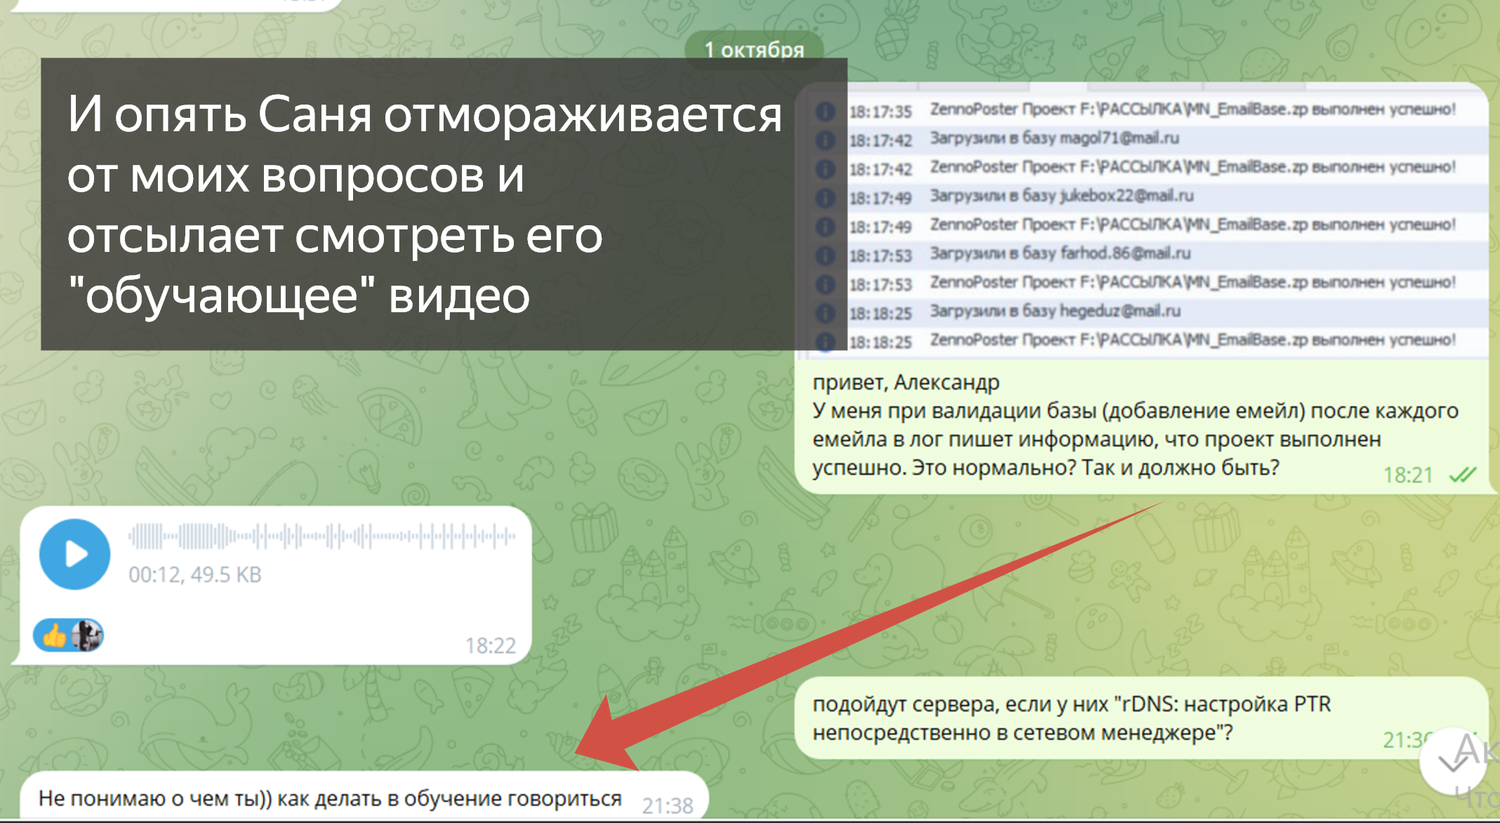Click email magol71@mail.ru in the log

pos(1119,138)
